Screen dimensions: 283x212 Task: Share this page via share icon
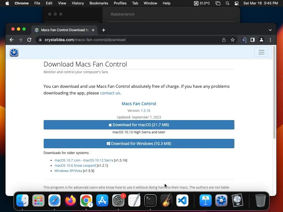tap(224, 40)
